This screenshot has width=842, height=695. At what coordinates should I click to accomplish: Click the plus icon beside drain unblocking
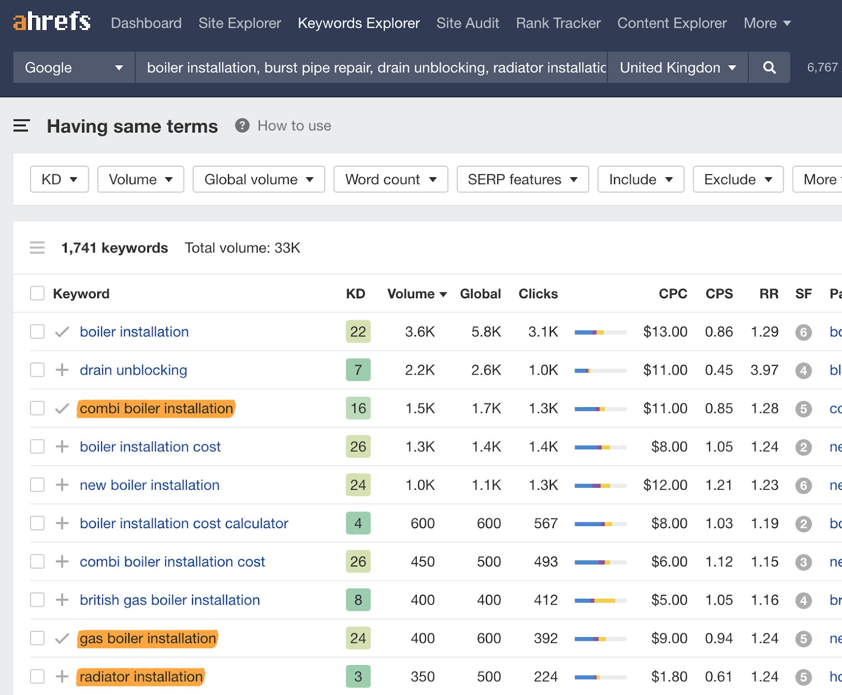point(63,370)
